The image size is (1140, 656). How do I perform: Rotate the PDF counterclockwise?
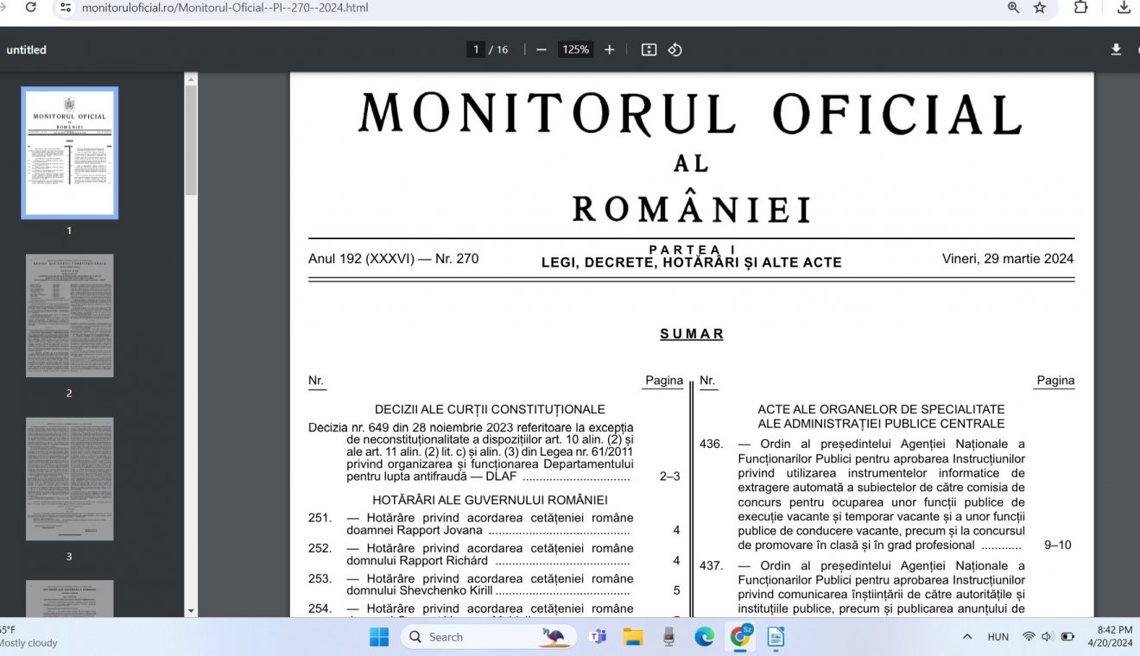pos(675,50)
